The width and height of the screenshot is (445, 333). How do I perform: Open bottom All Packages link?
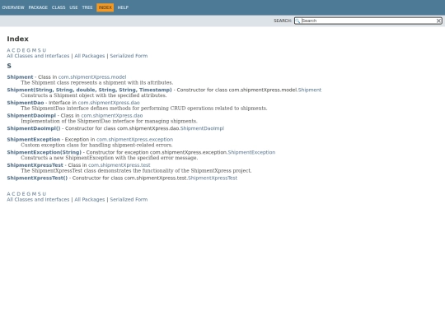pyautogui.click(x=89, y=199)
